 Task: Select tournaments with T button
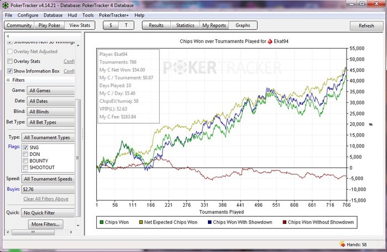[x=126, y=25]
